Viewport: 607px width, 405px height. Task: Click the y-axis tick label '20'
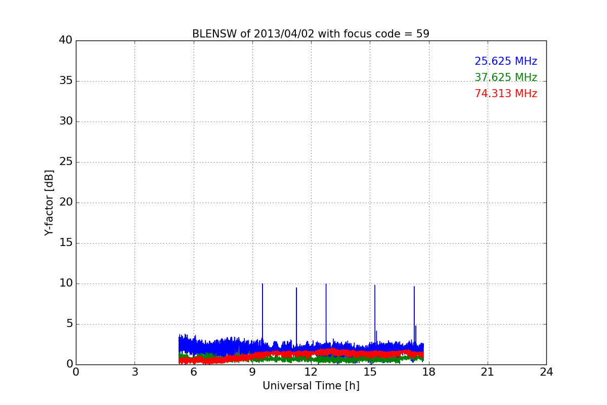[x=66, y=202]
